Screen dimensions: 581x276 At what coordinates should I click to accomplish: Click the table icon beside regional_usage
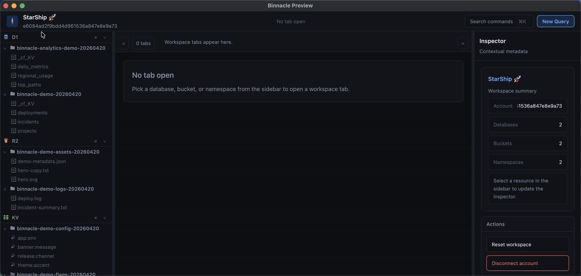pyautogui.click(x=14, y=76)
